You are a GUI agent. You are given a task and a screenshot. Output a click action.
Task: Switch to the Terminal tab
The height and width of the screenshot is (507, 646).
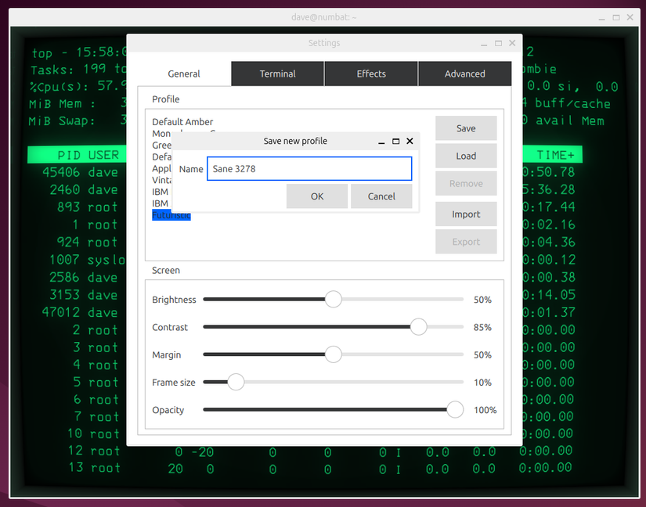pos(277,74)
